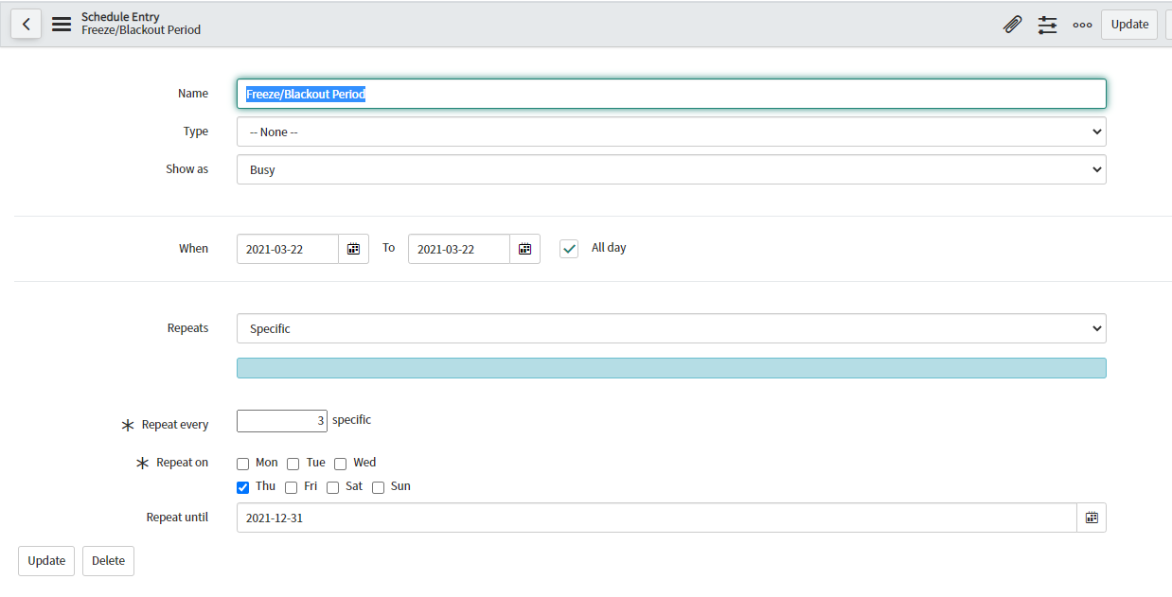Open the personalize form sliders icon
The height and width of the screenshot is (597, 1172).
click(x=1047, y=24)
